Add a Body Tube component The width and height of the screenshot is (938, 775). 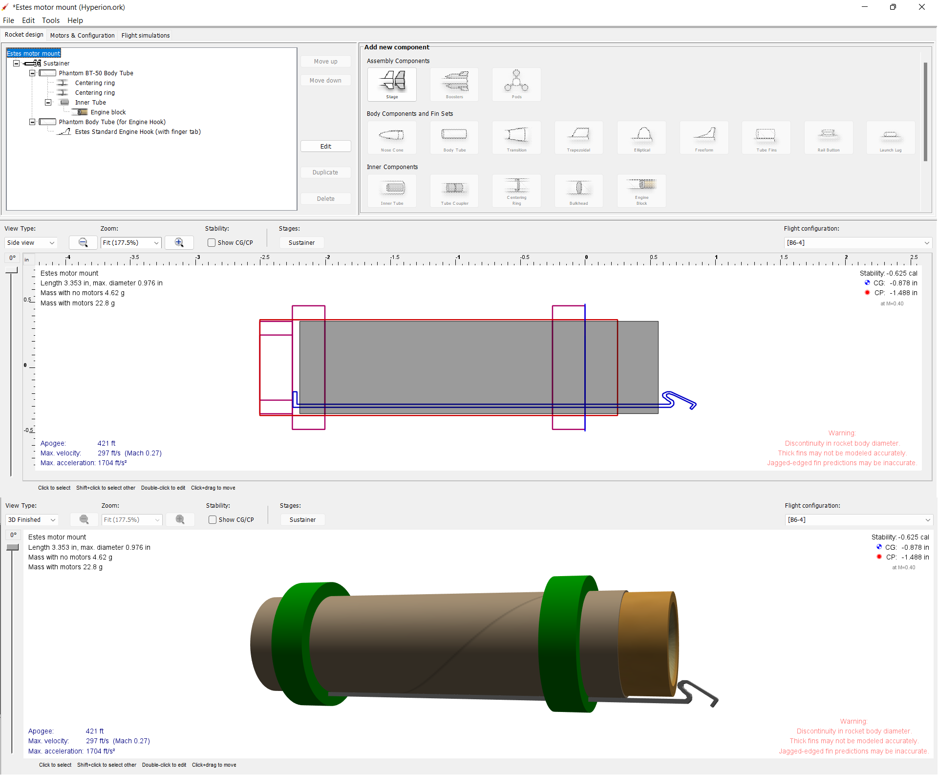click(454, 137)
